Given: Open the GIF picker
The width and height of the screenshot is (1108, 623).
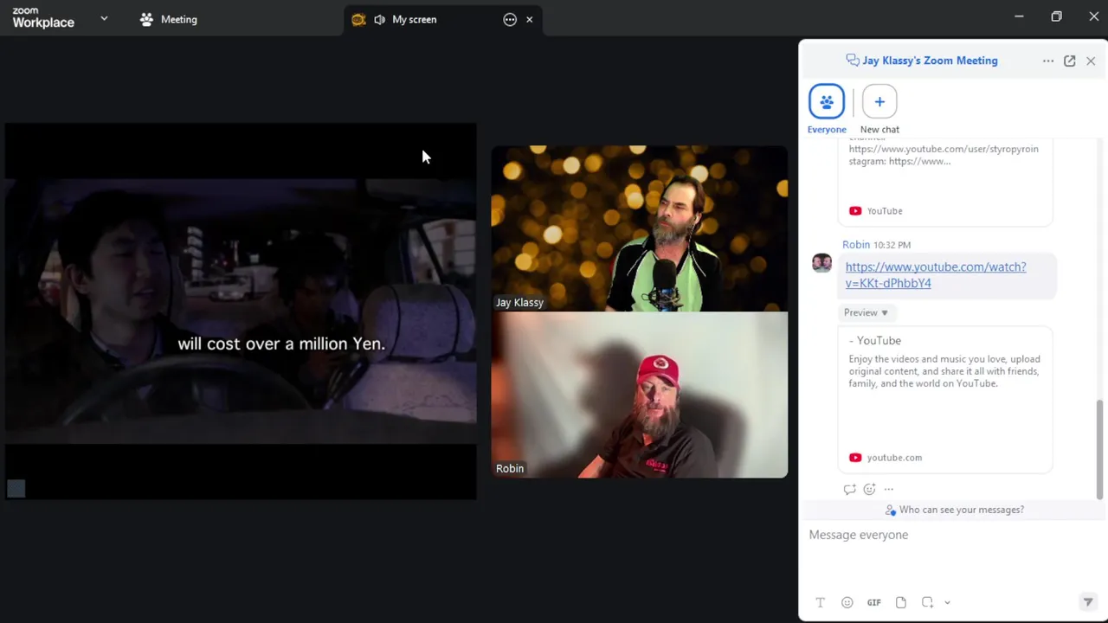Looking at the screenshot, I should click(874, 602).
